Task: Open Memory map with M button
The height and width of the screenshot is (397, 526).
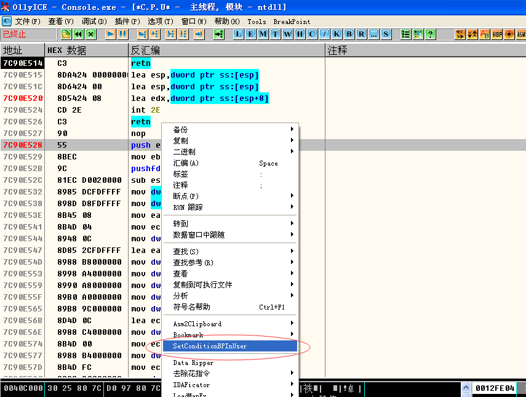Action: 263,34
